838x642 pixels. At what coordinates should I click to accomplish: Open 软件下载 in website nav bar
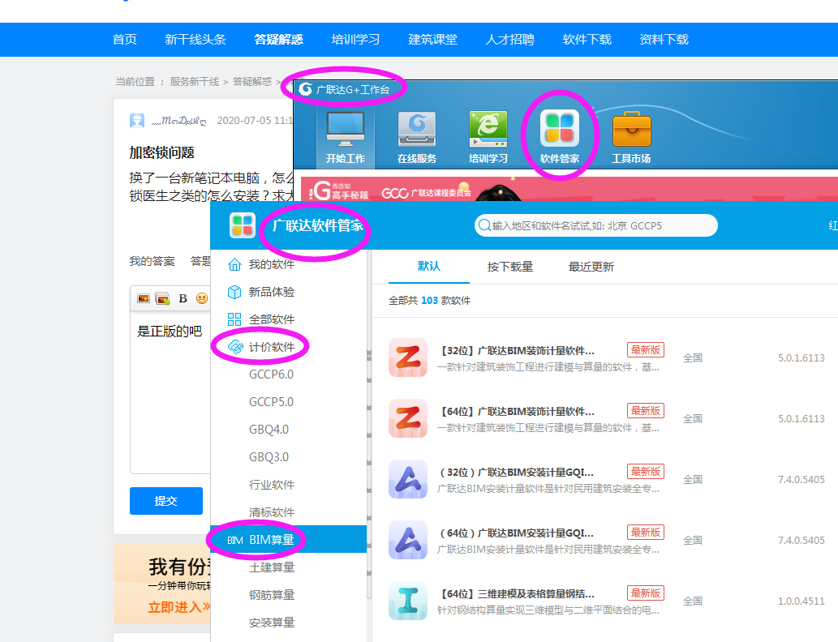[x=587, y=40]
